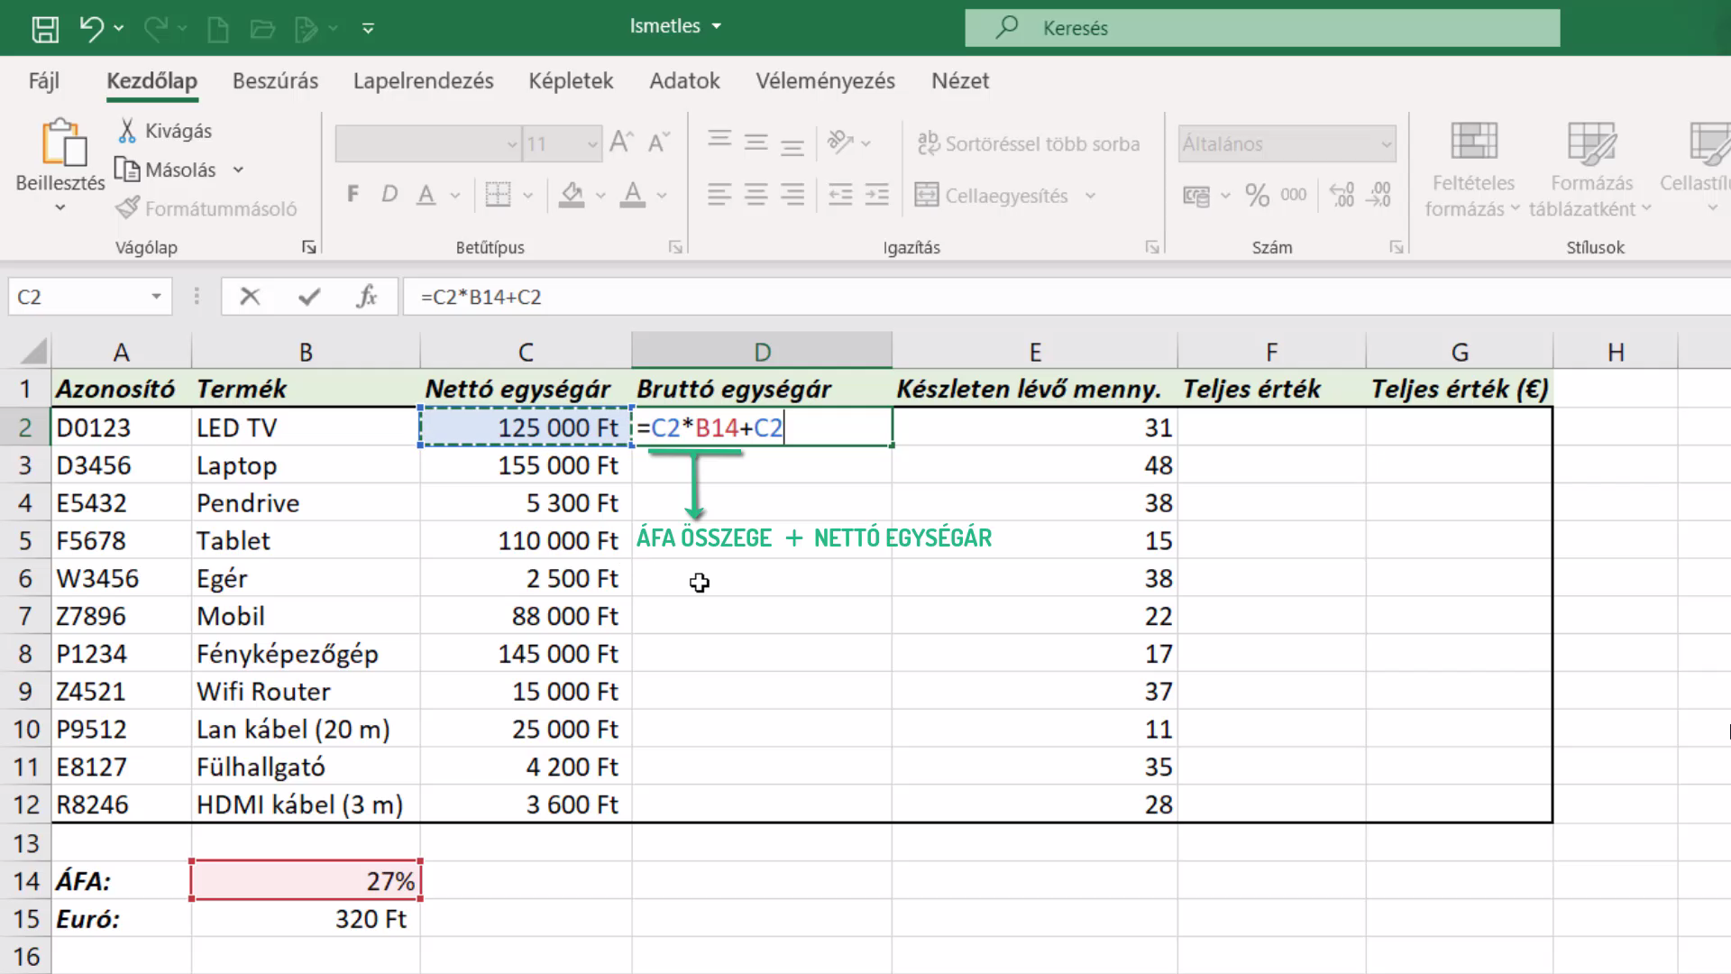This screenshot has width=1731, height=974.
Task: Click the Kivágás scissors icon
Action: tap(127, 131)
